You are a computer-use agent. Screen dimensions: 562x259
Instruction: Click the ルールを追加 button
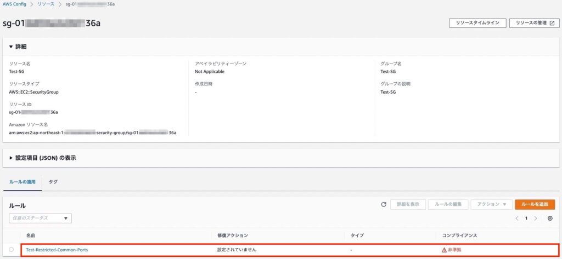coord(535,204)
